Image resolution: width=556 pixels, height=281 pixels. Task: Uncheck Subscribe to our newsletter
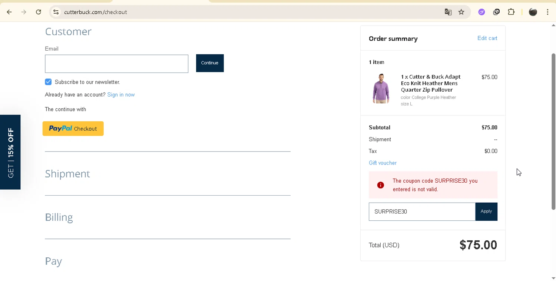click(x=48, y=82)
